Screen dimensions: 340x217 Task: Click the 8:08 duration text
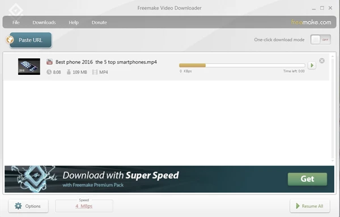tap(57, 72)
